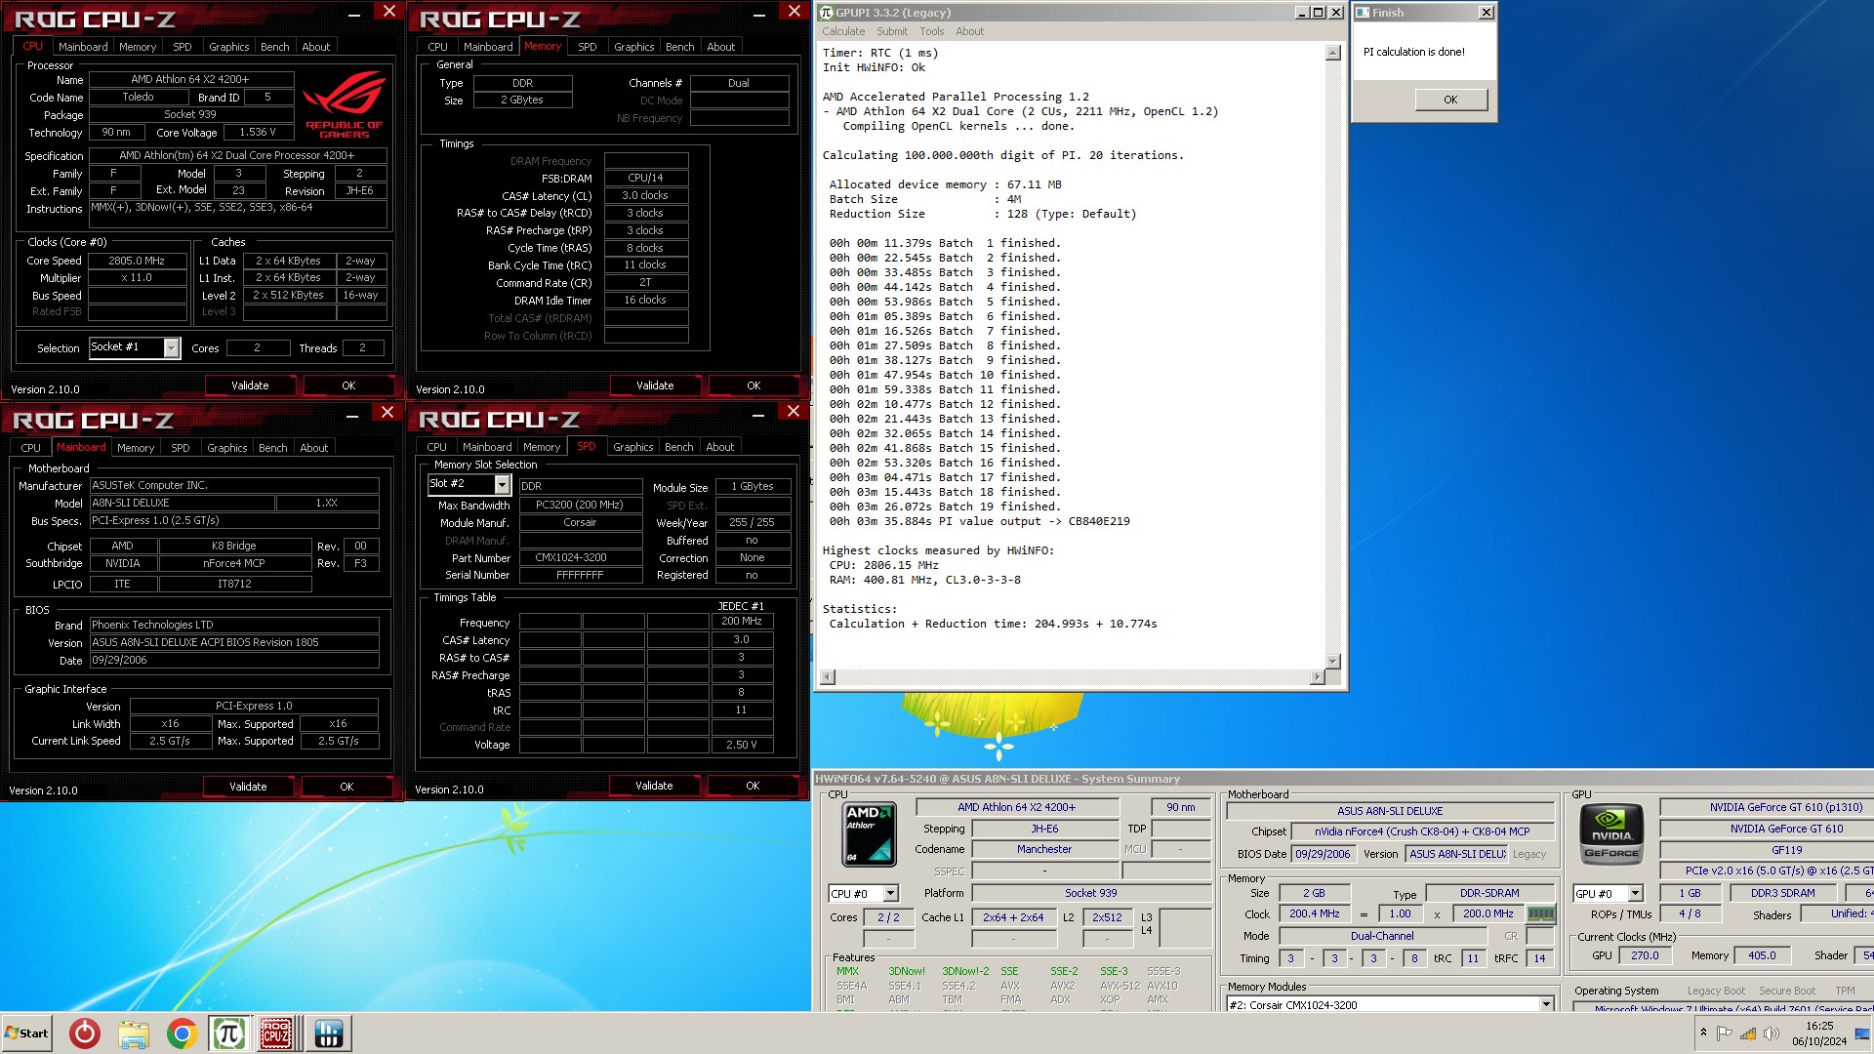Launch Google Chrome from the taskbar
This screenshot has height=1054, width=1874.
coord(182,1034)
